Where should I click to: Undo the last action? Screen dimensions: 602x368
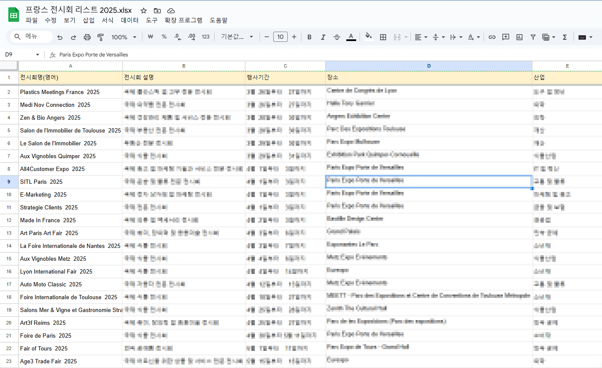click(60, 37)
